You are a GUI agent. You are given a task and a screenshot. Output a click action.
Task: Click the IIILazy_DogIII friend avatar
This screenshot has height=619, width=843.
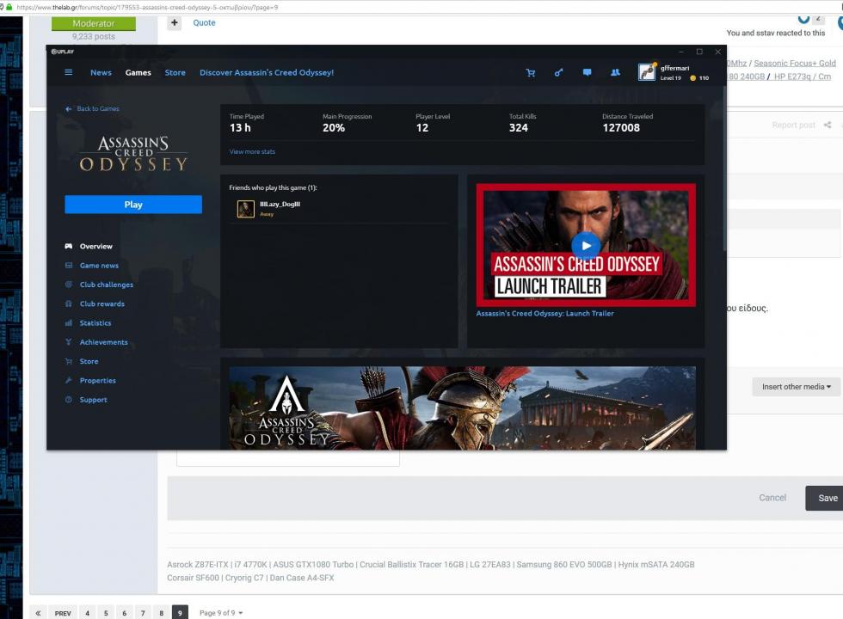pyautogui.click(x=246, y=208)
